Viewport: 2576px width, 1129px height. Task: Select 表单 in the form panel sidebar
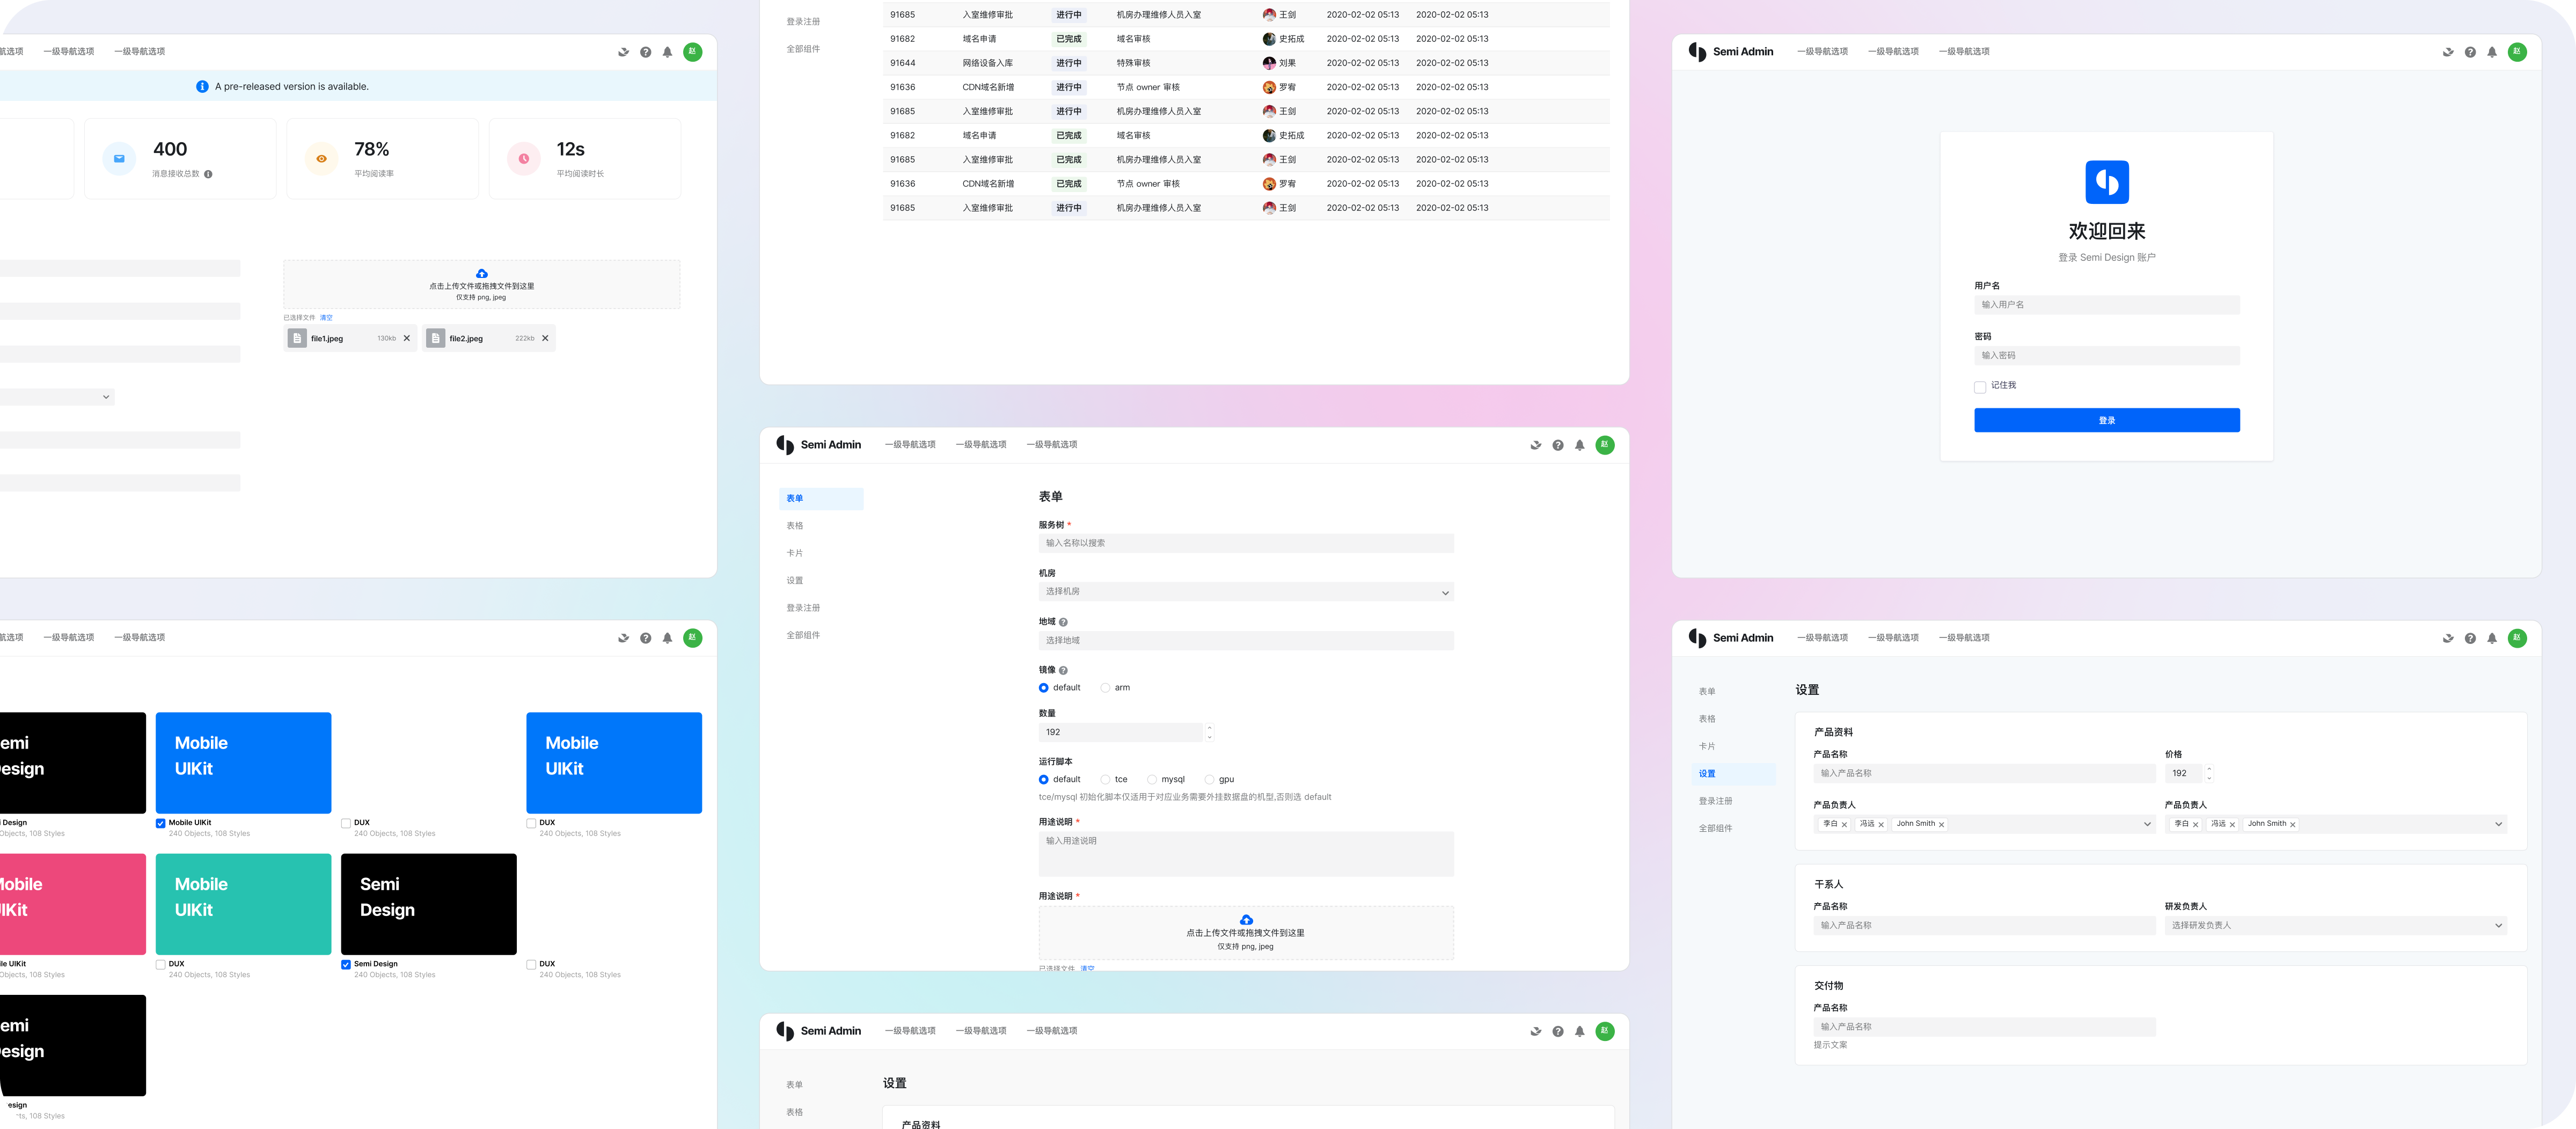click(821, 499)
